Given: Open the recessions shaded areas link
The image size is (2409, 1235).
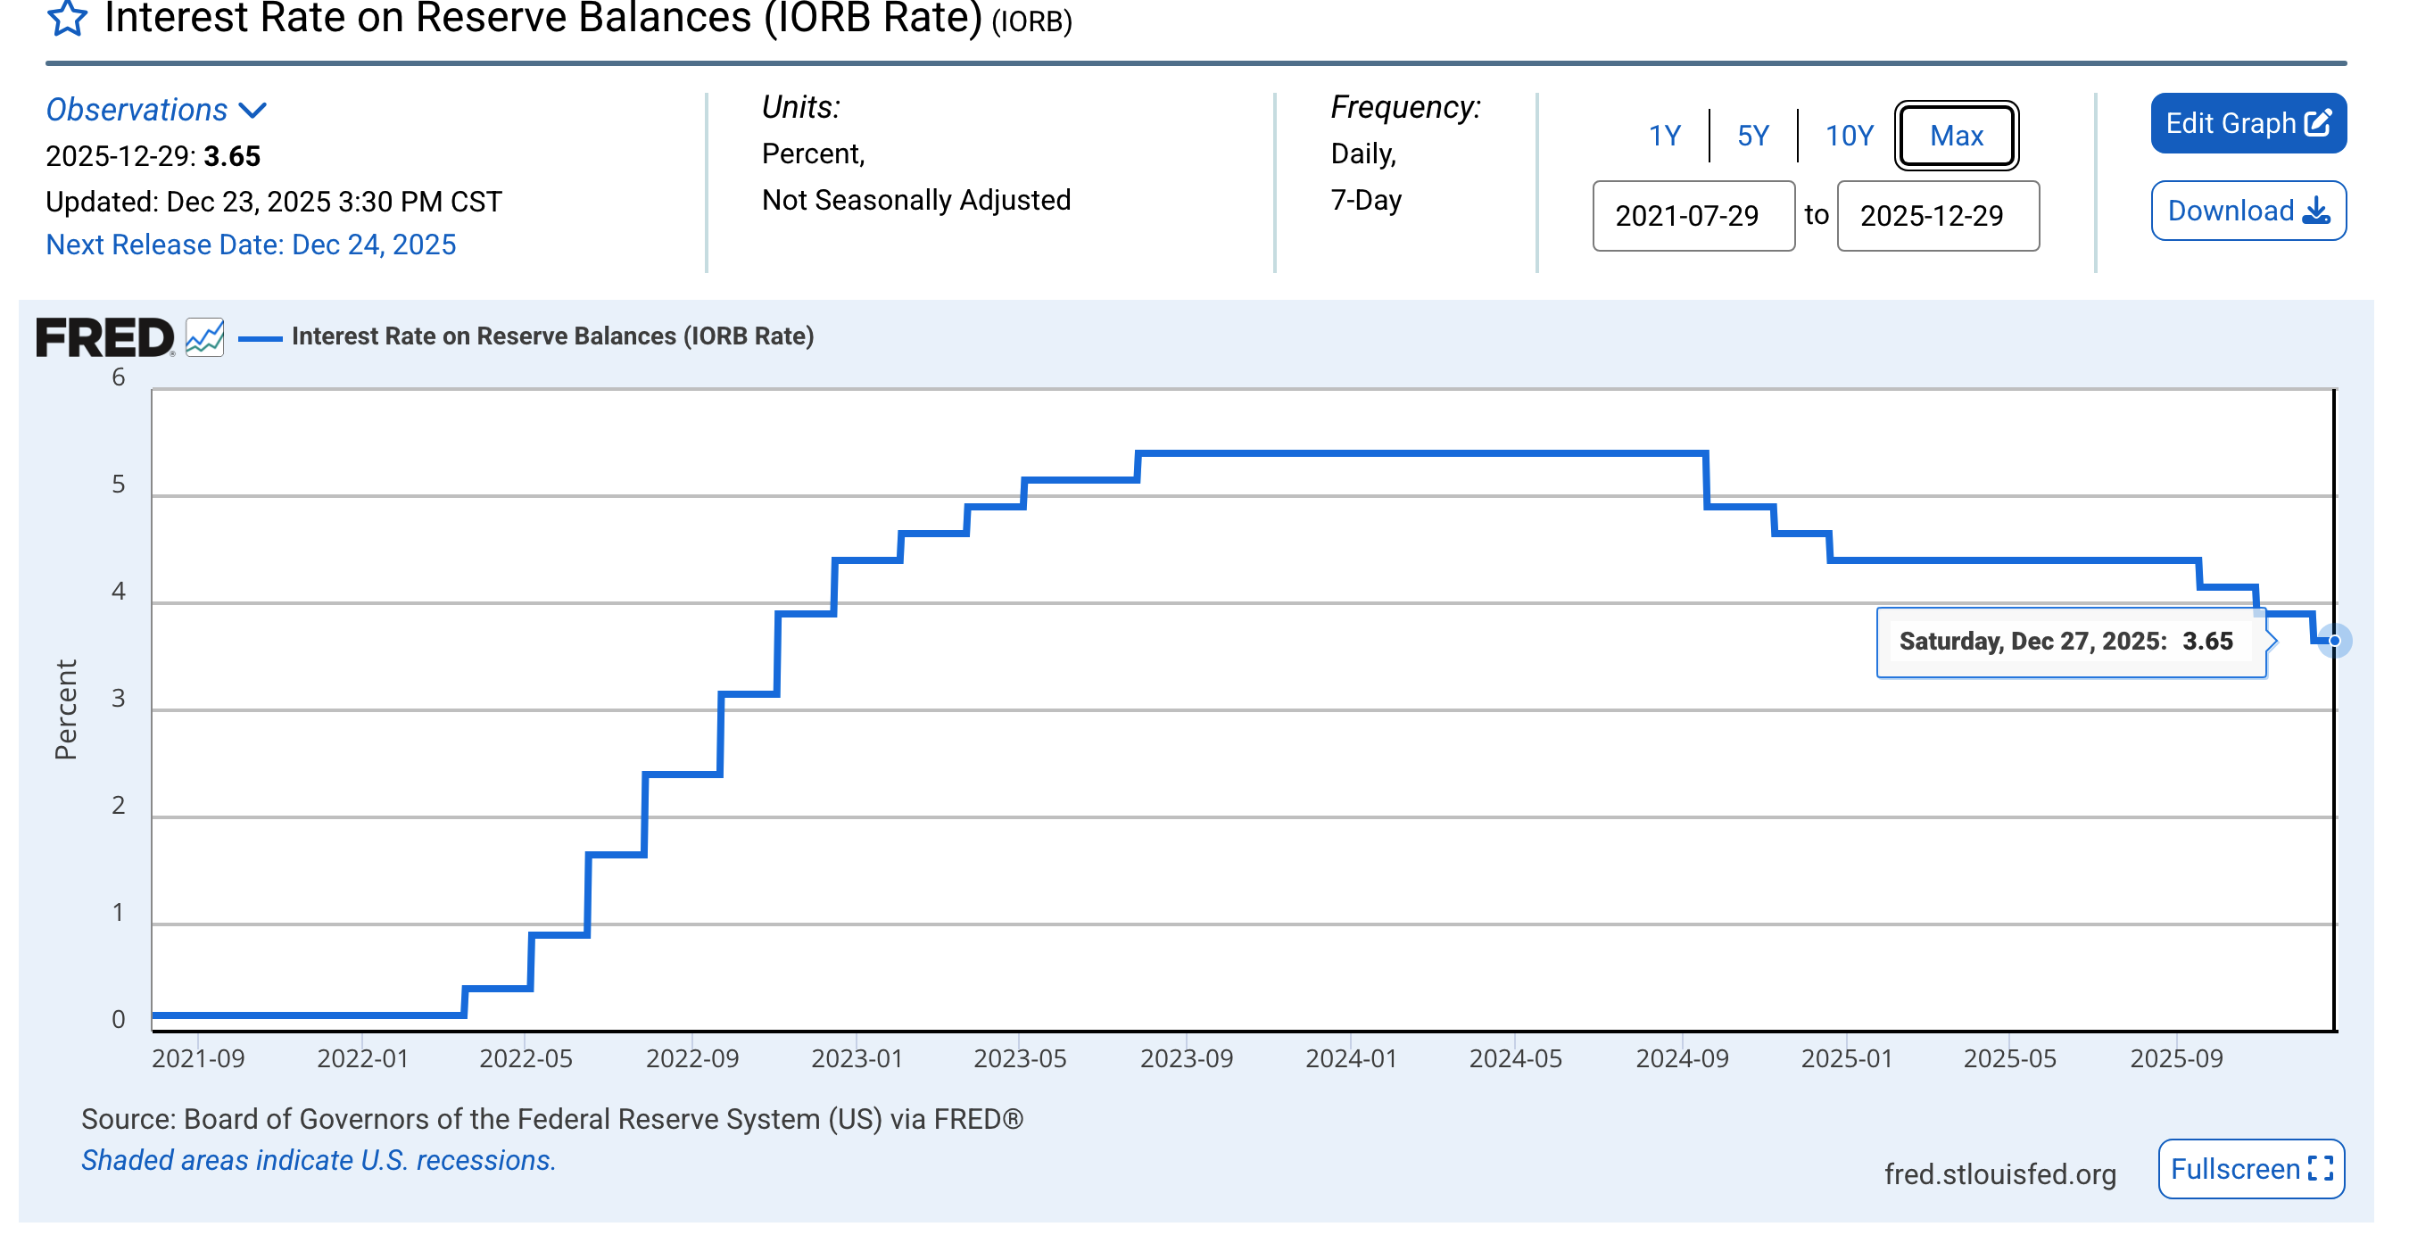Looking at the screenshot, I should pyautogui.click(x=318, y=1160).
